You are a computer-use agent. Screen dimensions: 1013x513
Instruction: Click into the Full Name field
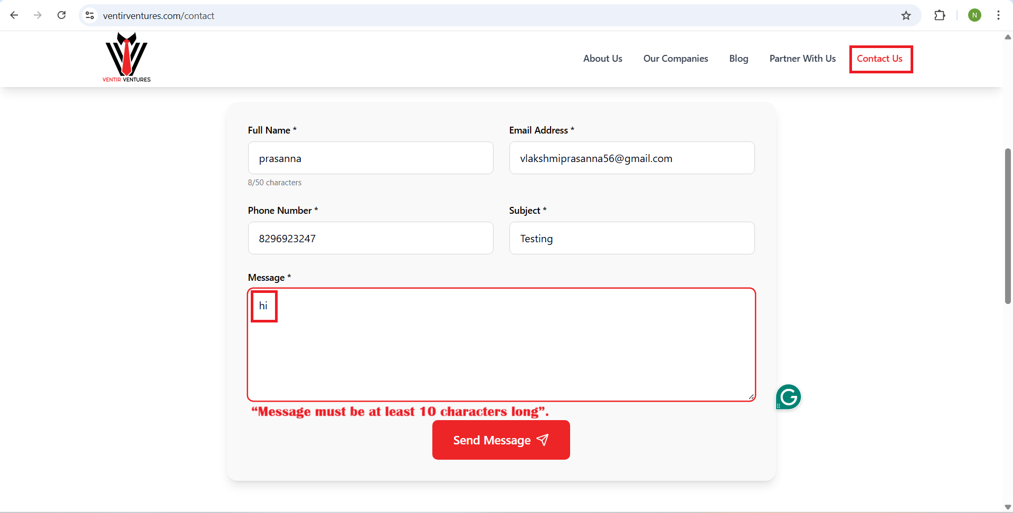coord(370,158)
